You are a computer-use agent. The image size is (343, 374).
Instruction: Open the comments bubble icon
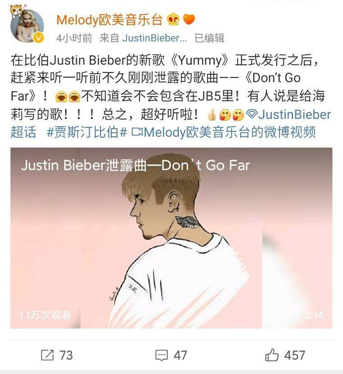(162, 356)
